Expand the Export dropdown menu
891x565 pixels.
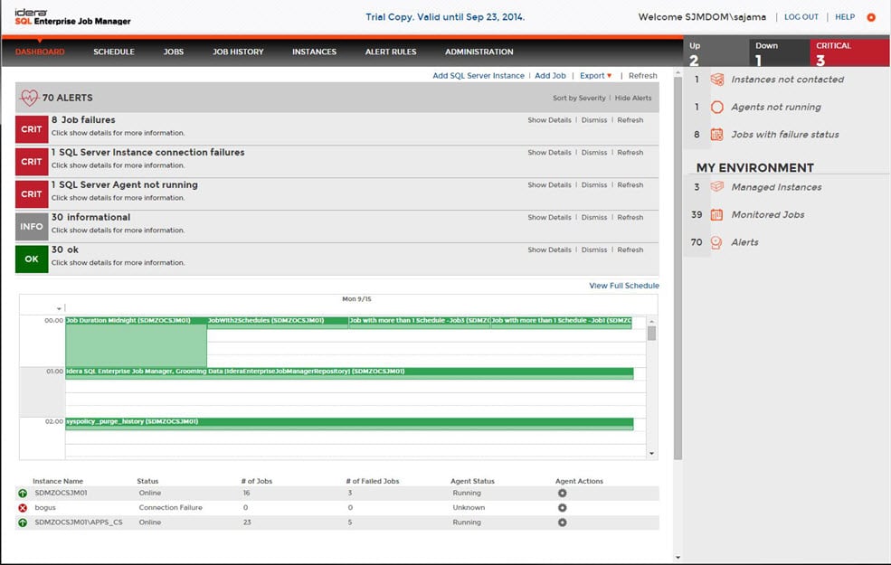coord(595,76)
